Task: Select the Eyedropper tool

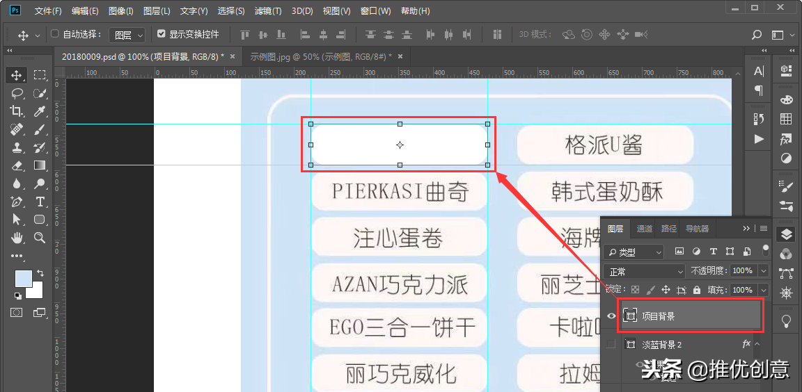Action: 40,111
